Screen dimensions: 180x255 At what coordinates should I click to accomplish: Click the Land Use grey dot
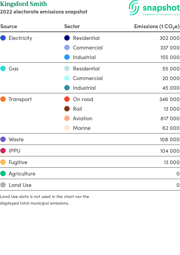[x=3, y=185]
